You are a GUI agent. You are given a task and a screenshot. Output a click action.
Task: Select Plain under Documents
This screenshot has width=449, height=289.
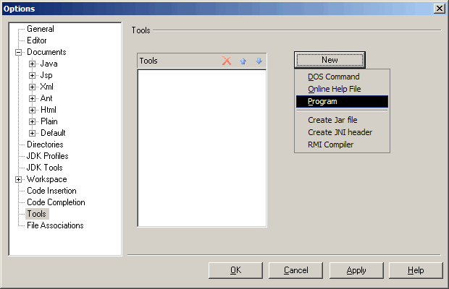pos(49,121)
